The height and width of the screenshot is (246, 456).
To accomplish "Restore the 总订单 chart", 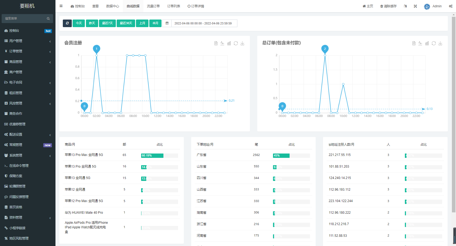I will (x=434, y=43).
